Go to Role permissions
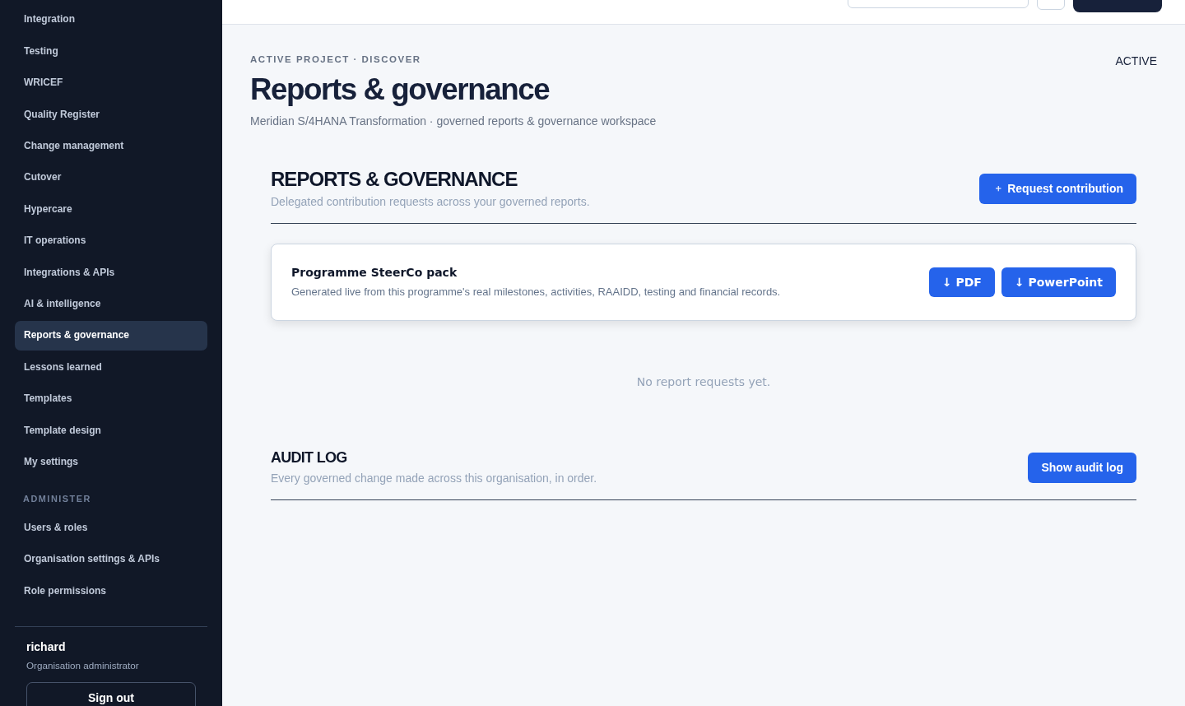The image size is (1185, 706). click(111, 591)
